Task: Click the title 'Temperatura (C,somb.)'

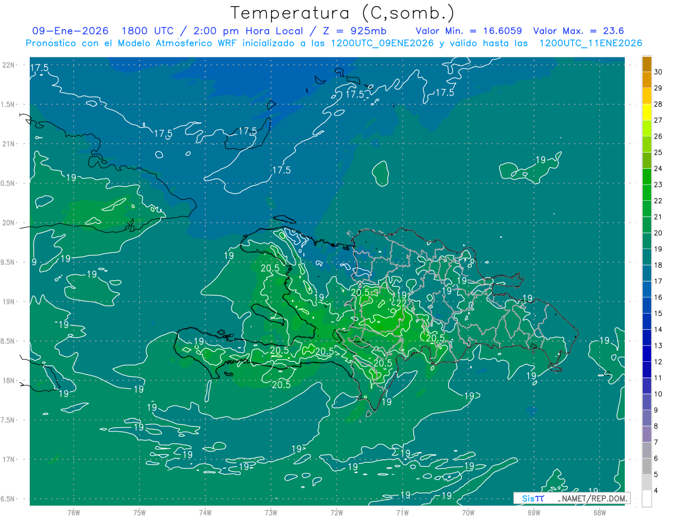Action: (342, 13)
